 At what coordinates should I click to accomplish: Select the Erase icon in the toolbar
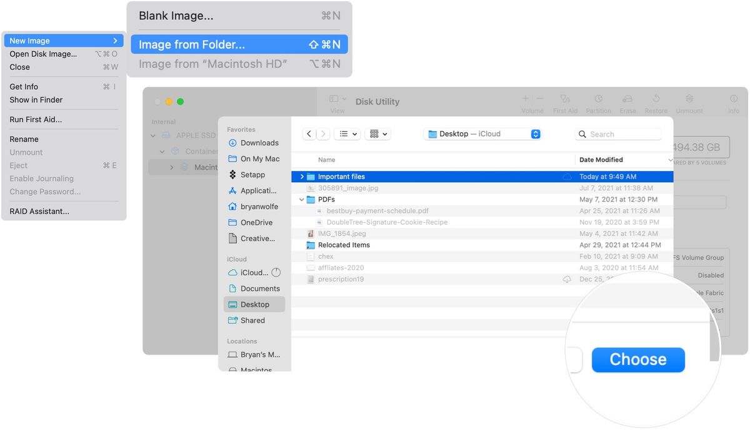tap(627, 99)
